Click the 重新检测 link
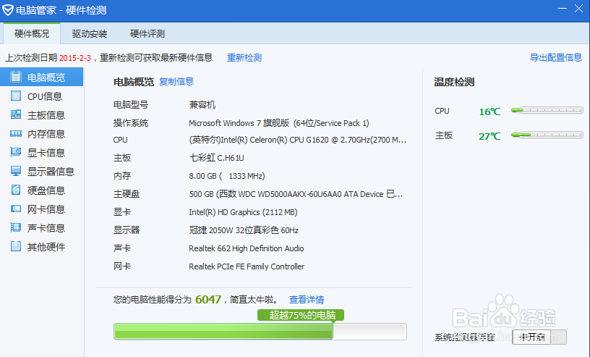The height and width of the screenshot is (357, 590). point(244,58)
